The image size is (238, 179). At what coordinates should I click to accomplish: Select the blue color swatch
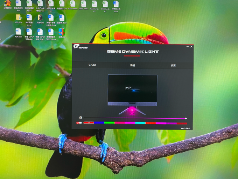click(99, 123)
